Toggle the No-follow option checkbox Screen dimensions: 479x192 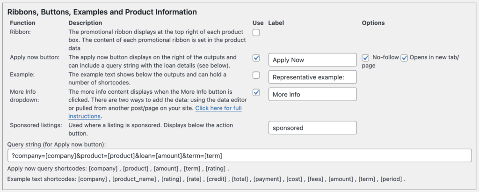366,58
